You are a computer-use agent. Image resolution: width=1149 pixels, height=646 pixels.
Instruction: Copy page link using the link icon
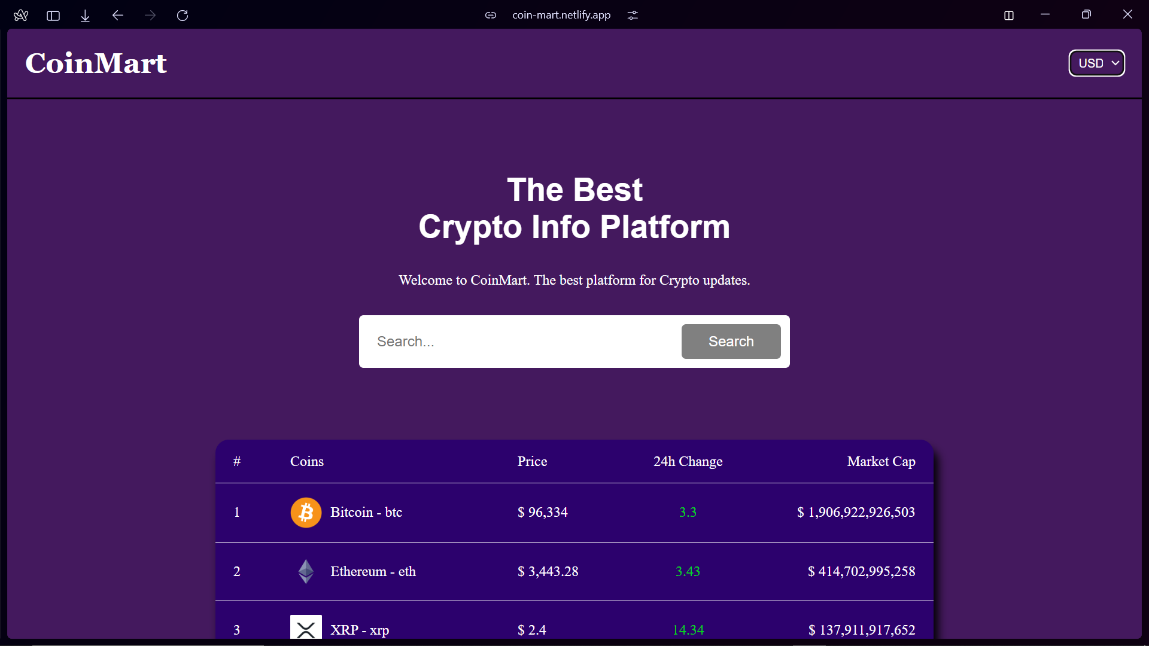[x=491, y=16]
